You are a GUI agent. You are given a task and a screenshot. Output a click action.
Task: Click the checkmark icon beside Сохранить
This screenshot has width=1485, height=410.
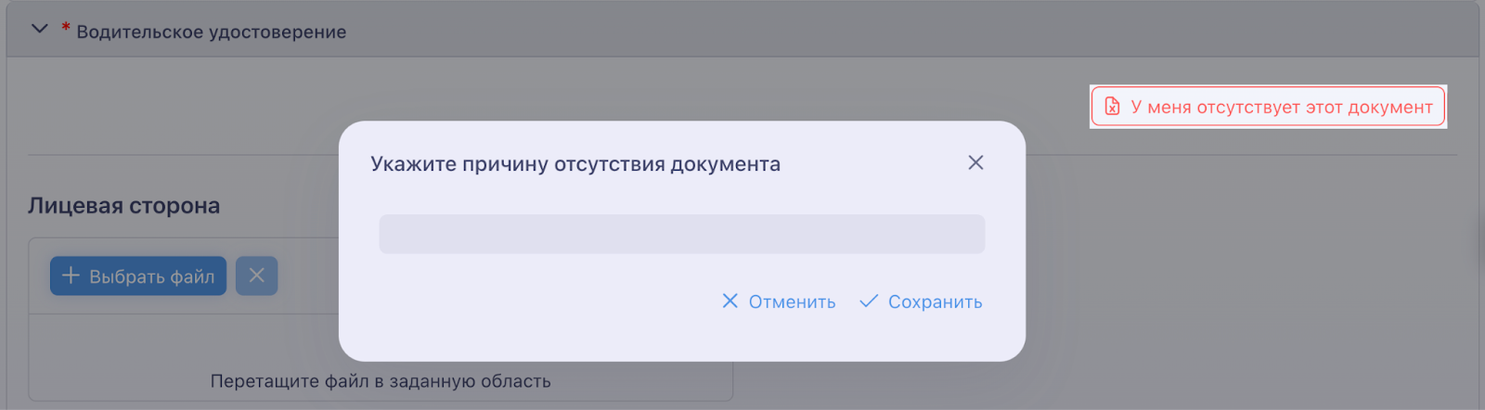point(869,301)
